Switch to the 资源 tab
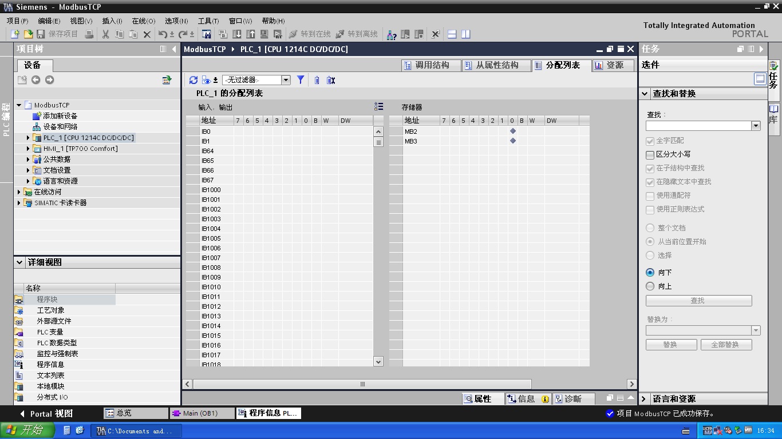Image resolution: width=782 pixels, height=439 pixels. coord(613,65)
